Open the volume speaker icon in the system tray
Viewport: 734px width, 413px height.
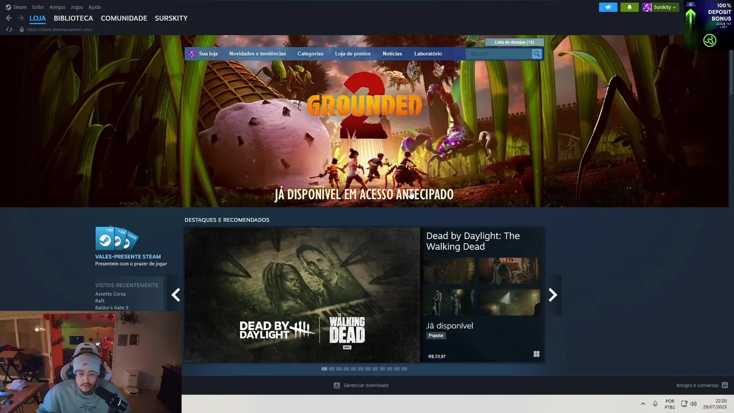pyautogui.click(x=693, y=404)
